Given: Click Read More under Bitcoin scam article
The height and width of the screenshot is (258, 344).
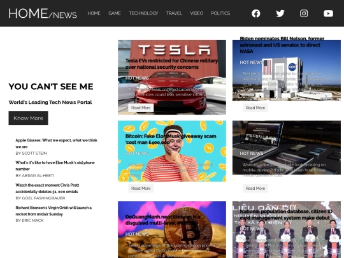Looking at the screenshot, I should tap(141, 188).
